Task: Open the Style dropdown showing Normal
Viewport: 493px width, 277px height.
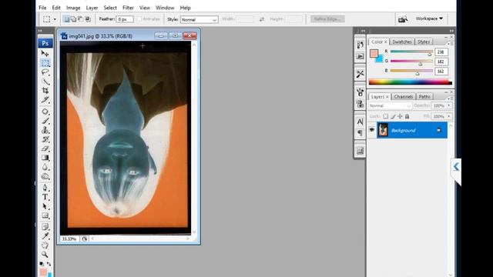Action: [200, 19]
